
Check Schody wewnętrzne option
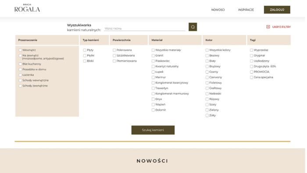pyautogui.click(x=20, y=80)
